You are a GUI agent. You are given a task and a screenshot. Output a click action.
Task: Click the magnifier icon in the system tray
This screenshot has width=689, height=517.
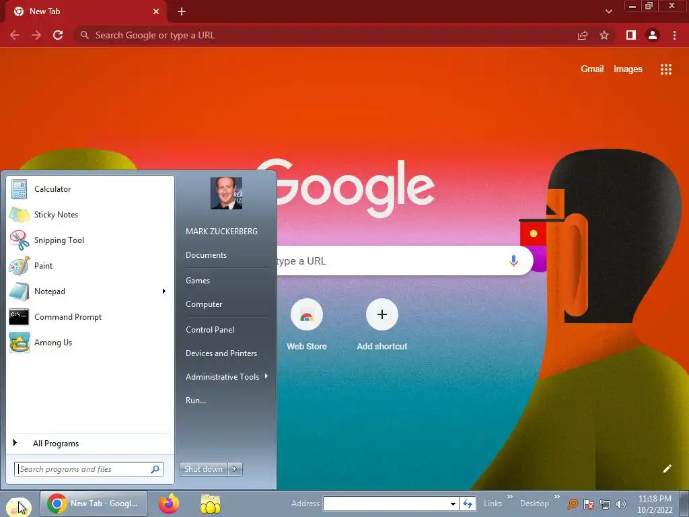click(x=573, y=504)
